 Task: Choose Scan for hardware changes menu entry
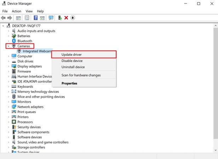(84, 75)
